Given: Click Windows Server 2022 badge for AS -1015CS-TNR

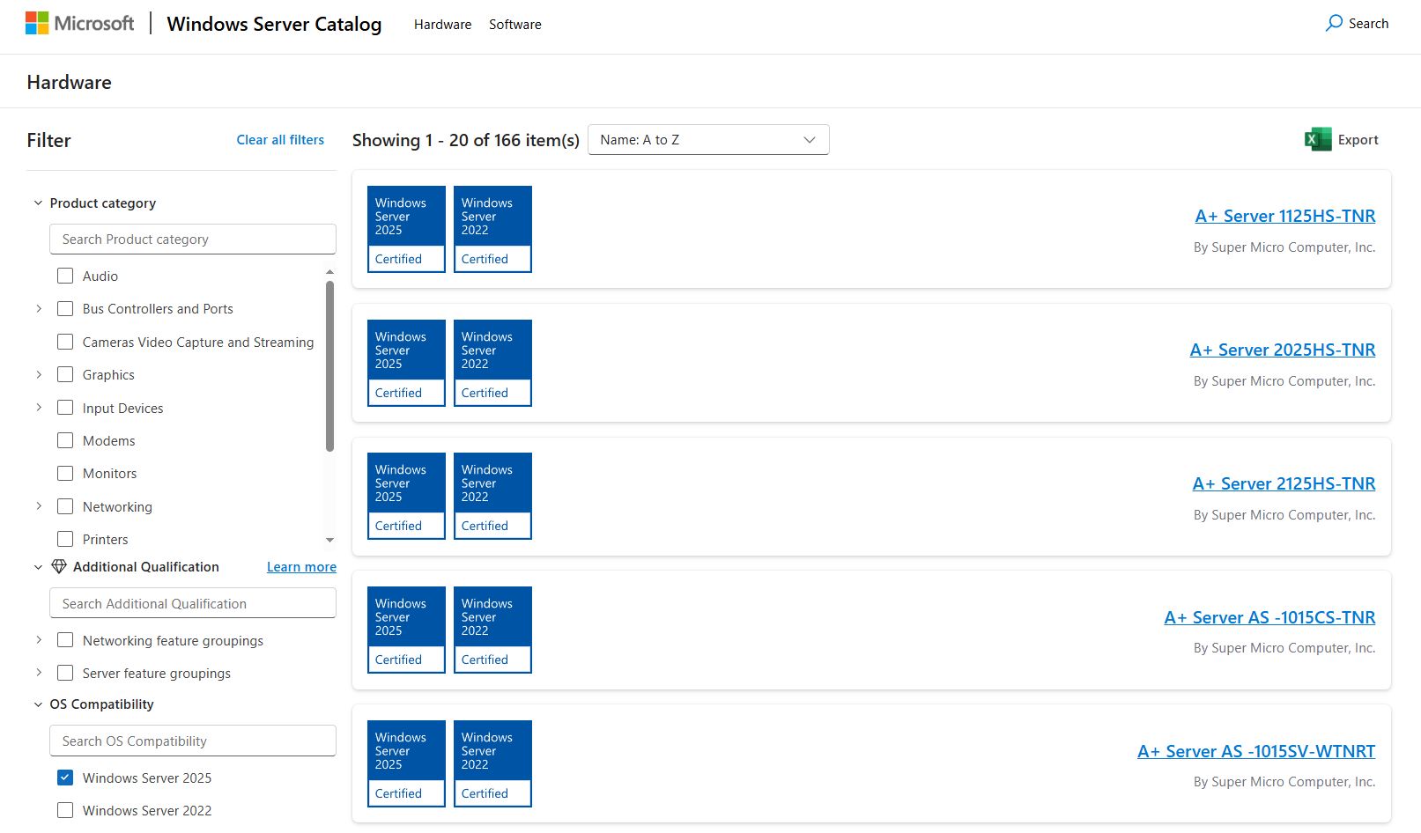Looking at the screenshot, I should (x=492, y=630).
